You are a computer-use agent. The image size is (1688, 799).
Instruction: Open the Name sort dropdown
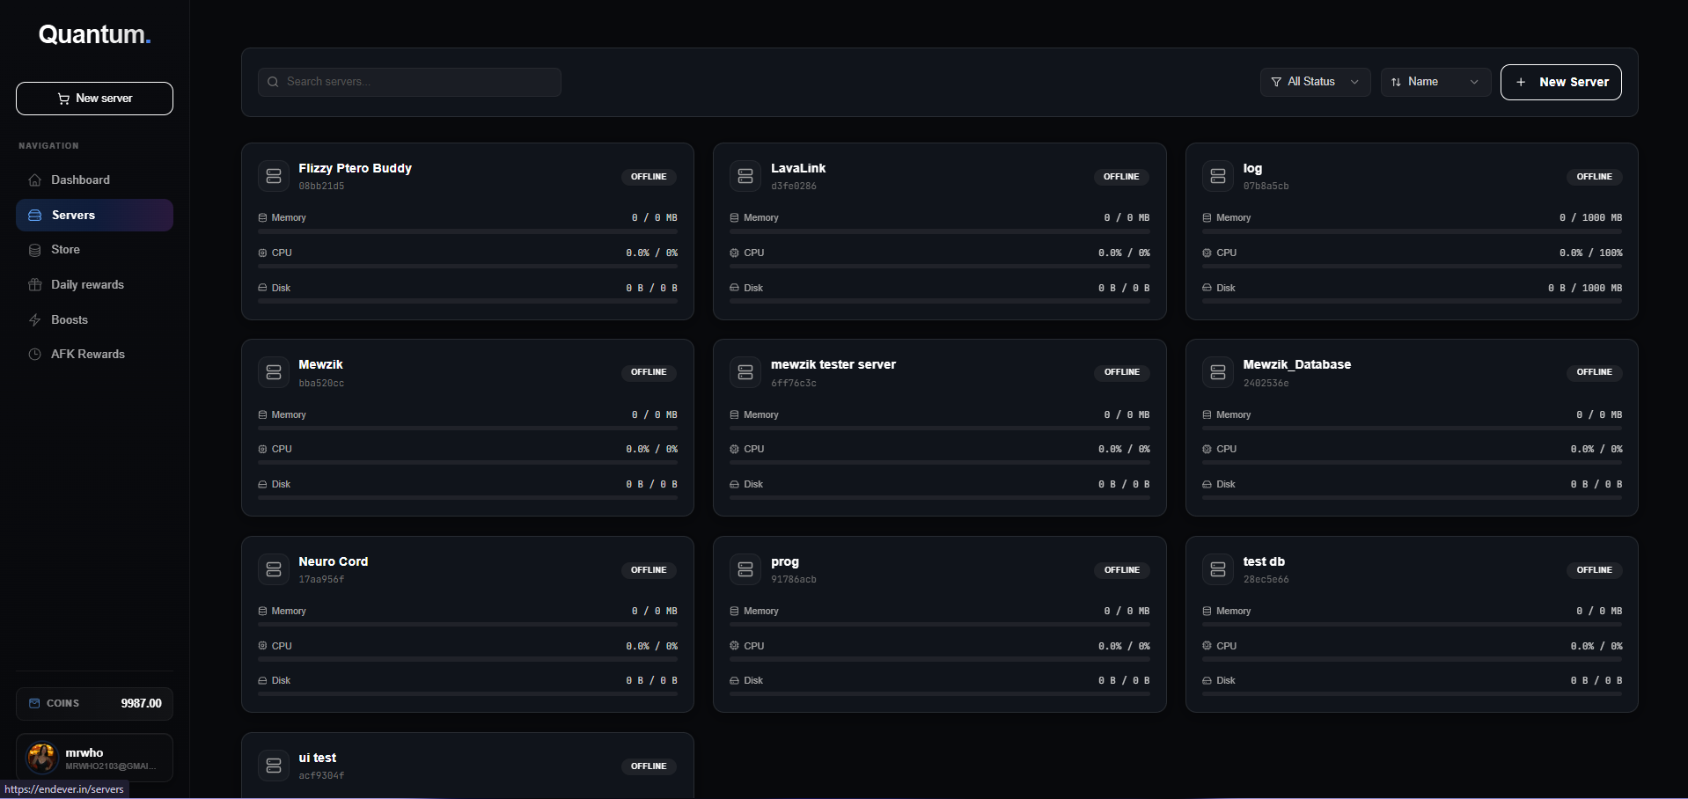(x=1435, y=82)
